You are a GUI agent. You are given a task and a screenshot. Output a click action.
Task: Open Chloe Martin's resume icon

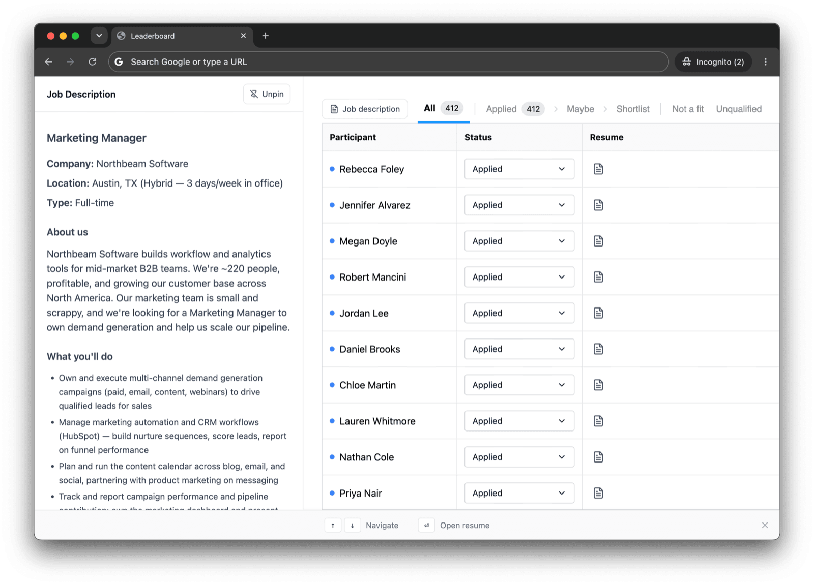[x=598, y=385]
